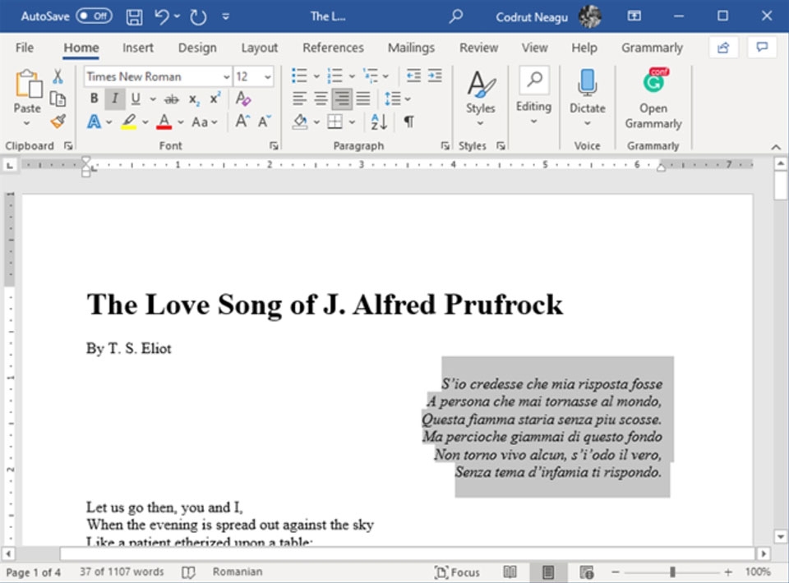Toggle AutoSave switch
789x583 pixels.
tap(94, 16)
